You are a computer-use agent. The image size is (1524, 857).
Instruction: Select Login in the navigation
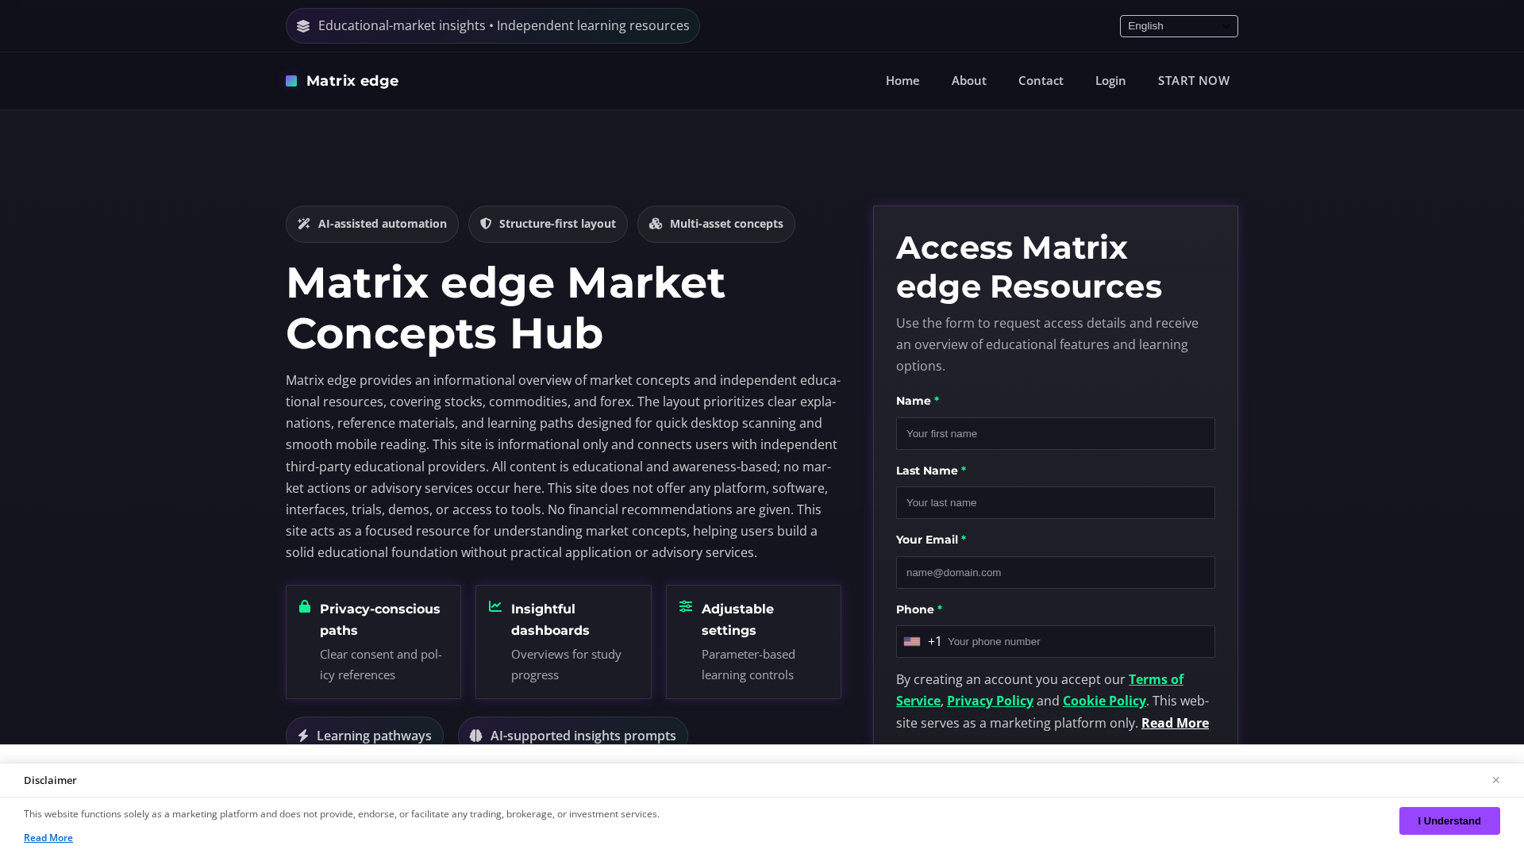1110,81
